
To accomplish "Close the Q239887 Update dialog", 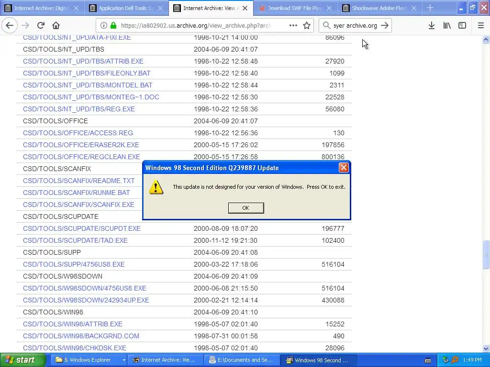I will tap(344, 168).
